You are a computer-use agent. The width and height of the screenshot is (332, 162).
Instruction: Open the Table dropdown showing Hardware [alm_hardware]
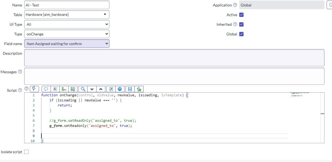pos(67,15)
